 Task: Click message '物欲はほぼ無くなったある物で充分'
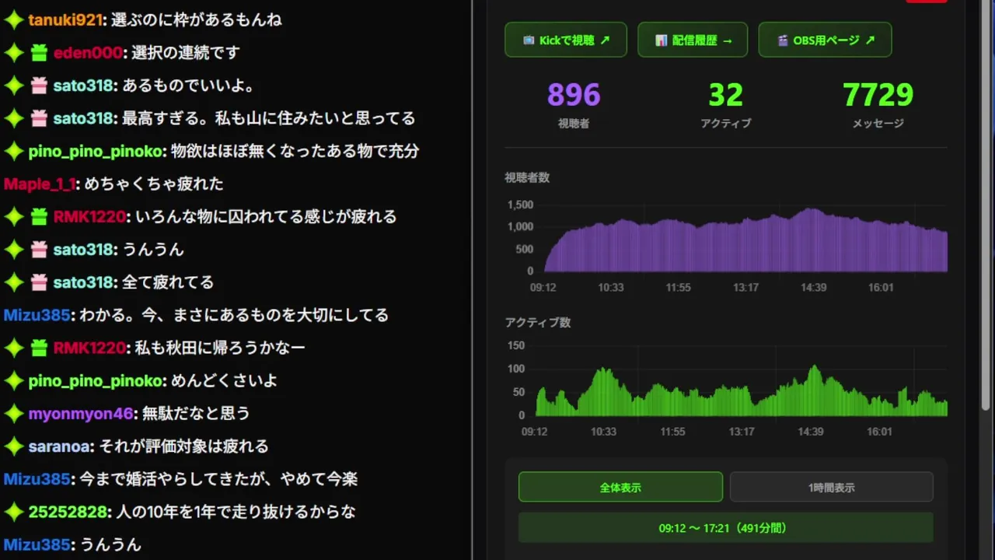tap(295, 151)
